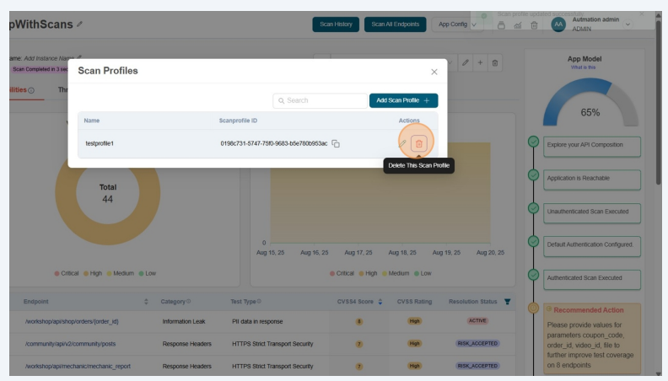Sort by CVSS4 Score column
Screen dimensions: 668x381
380,301
